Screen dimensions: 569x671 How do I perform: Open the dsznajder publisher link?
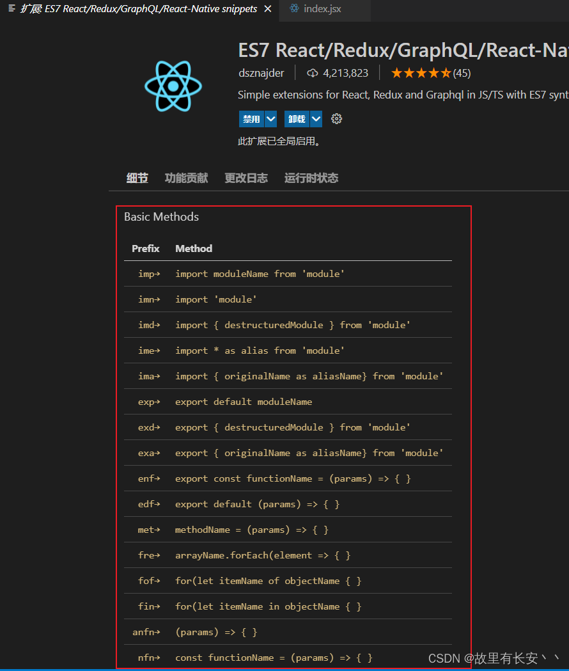[x=261, y=73]
